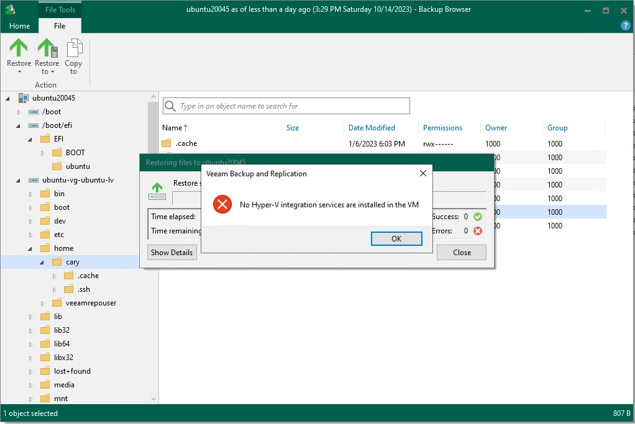
Task: Close the Restoring files dialog
Action: click(461, 252)
